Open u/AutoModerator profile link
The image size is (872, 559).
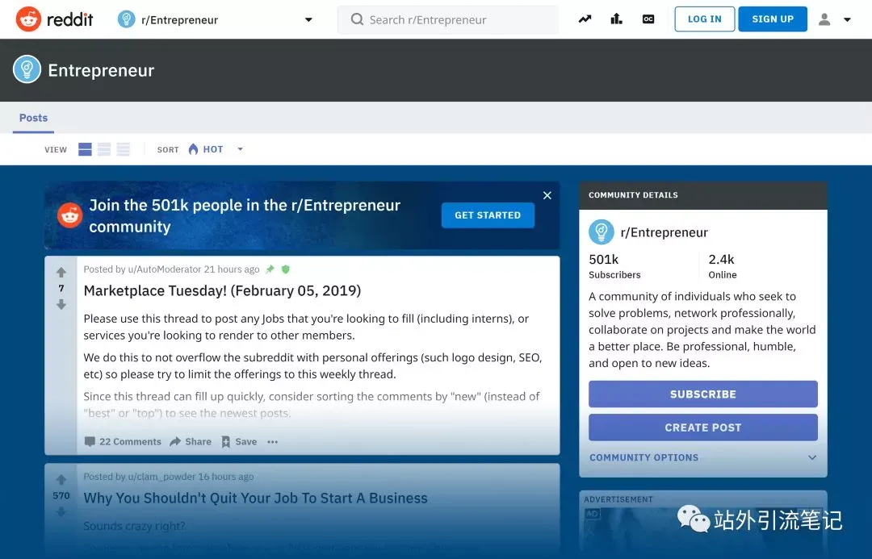point(165,269)
